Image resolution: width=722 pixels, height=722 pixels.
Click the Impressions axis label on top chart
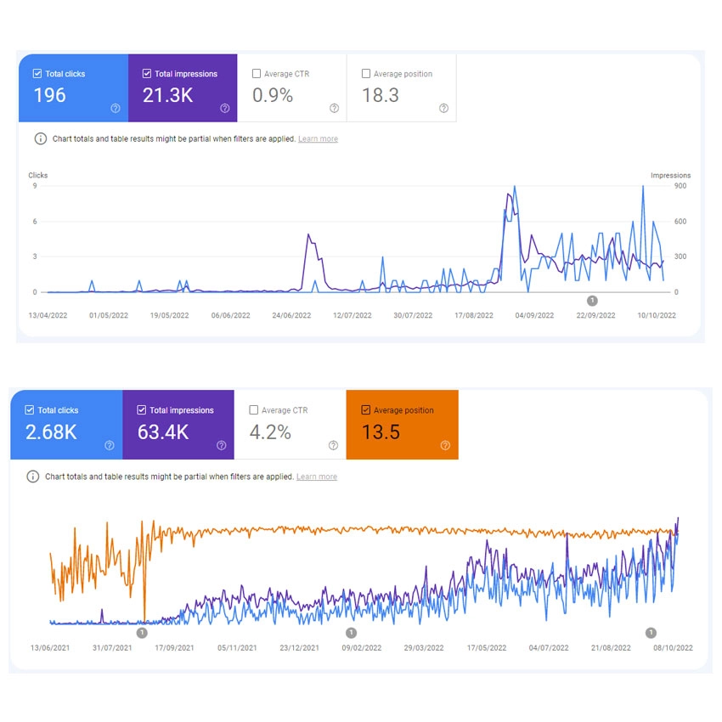[670, 175]
